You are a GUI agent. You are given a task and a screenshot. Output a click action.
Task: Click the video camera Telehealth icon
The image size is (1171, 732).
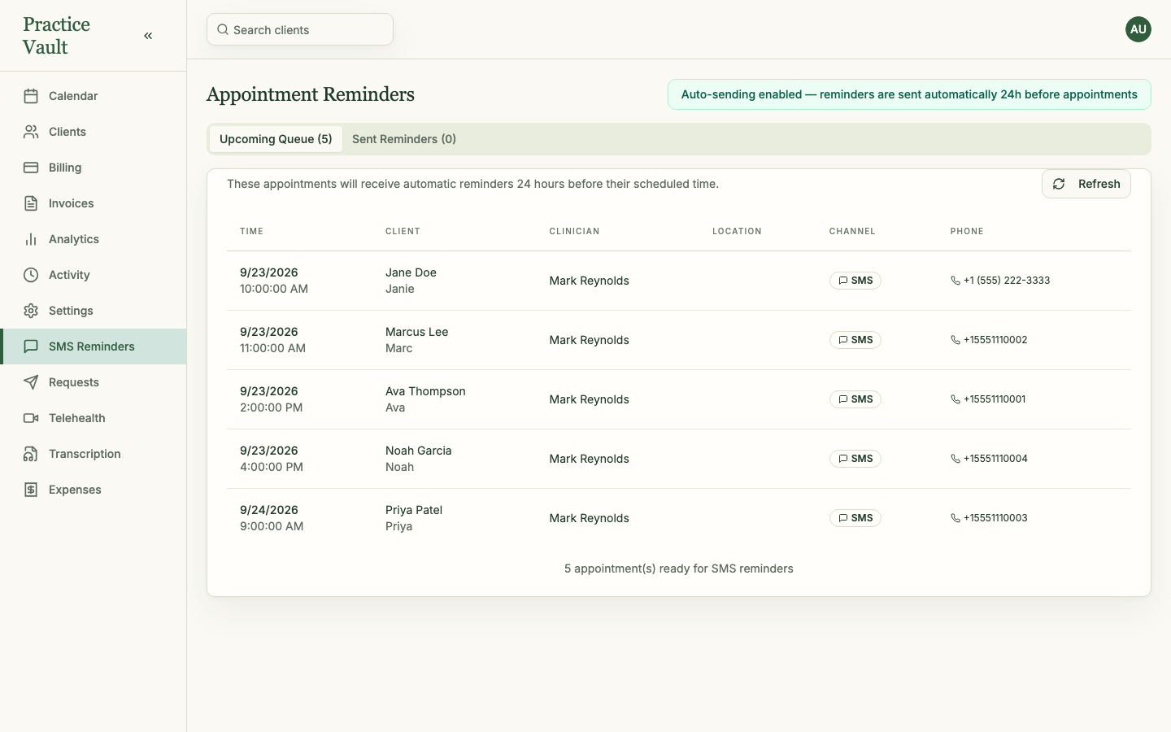(x=31, y=418)
